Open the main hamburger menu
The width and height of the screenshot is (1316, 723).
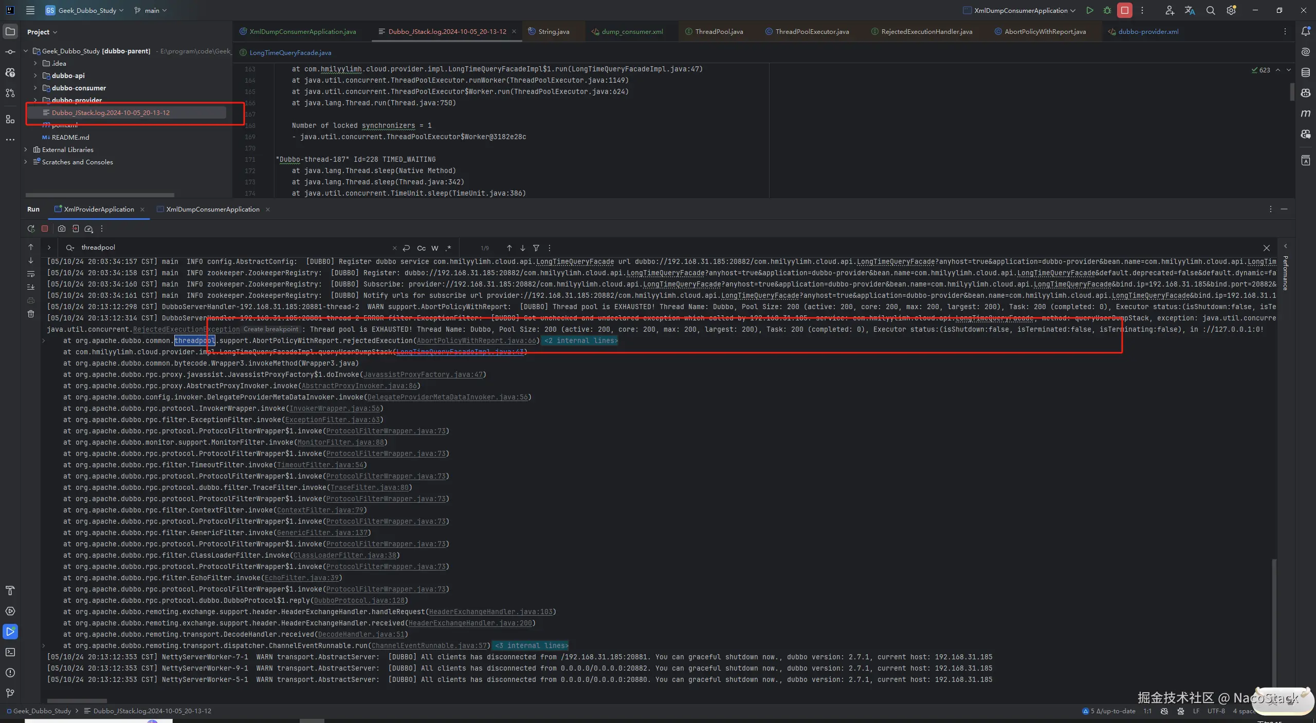(30, 10)
